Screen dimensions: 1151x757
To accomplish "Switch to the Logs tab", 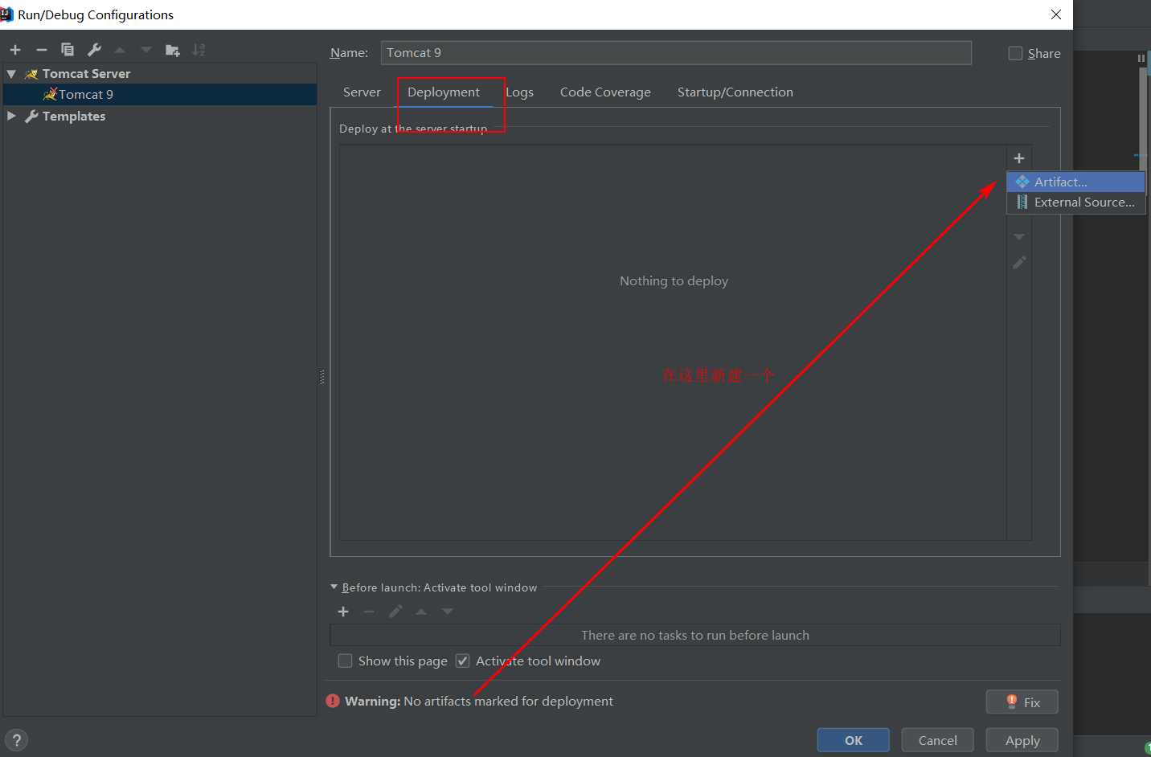I will (519, 92).
